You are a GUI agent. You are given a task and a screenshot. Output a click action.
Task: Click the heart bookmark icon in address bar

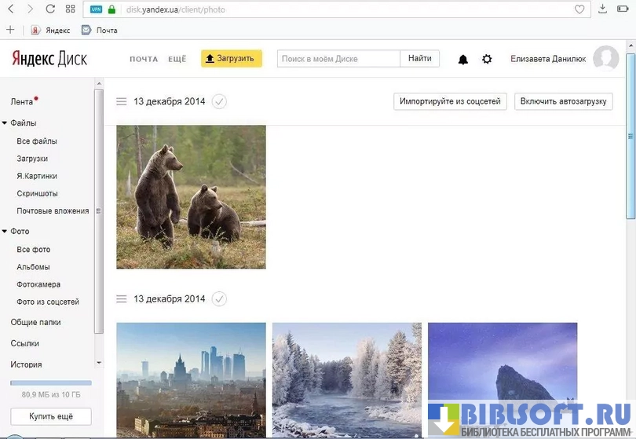(579, 9)
